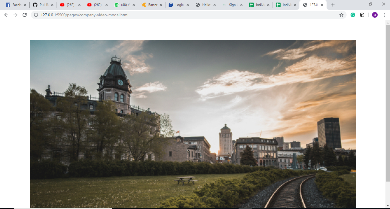
Task: Close the Facebook tab
Action: coord(25,5)
